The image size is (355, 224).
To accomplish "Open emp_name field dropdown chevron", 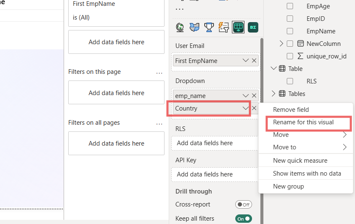I will (246, 96).
